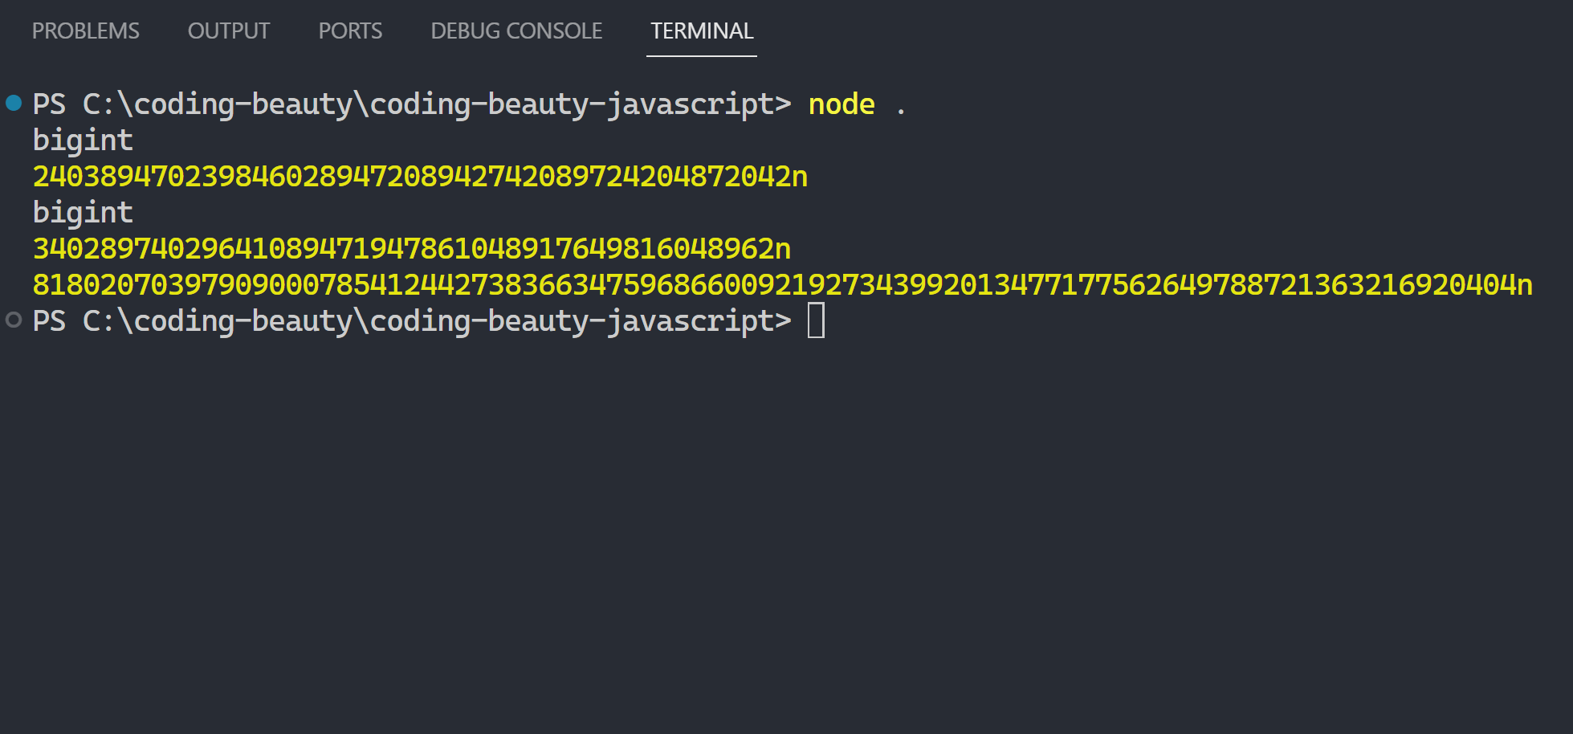Select the TERMINAL tab
Viewport: 1573px width, 734px height.
click(702, 31)
